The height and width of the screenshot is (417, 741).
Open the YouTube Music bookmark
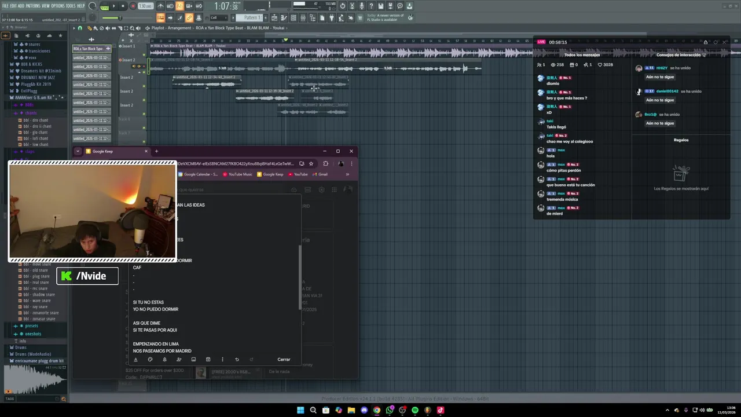coord(237,174)
